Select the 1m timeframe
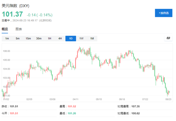This screenshot has height=121, width=176. pyautogui.click(x=7, y=39)
